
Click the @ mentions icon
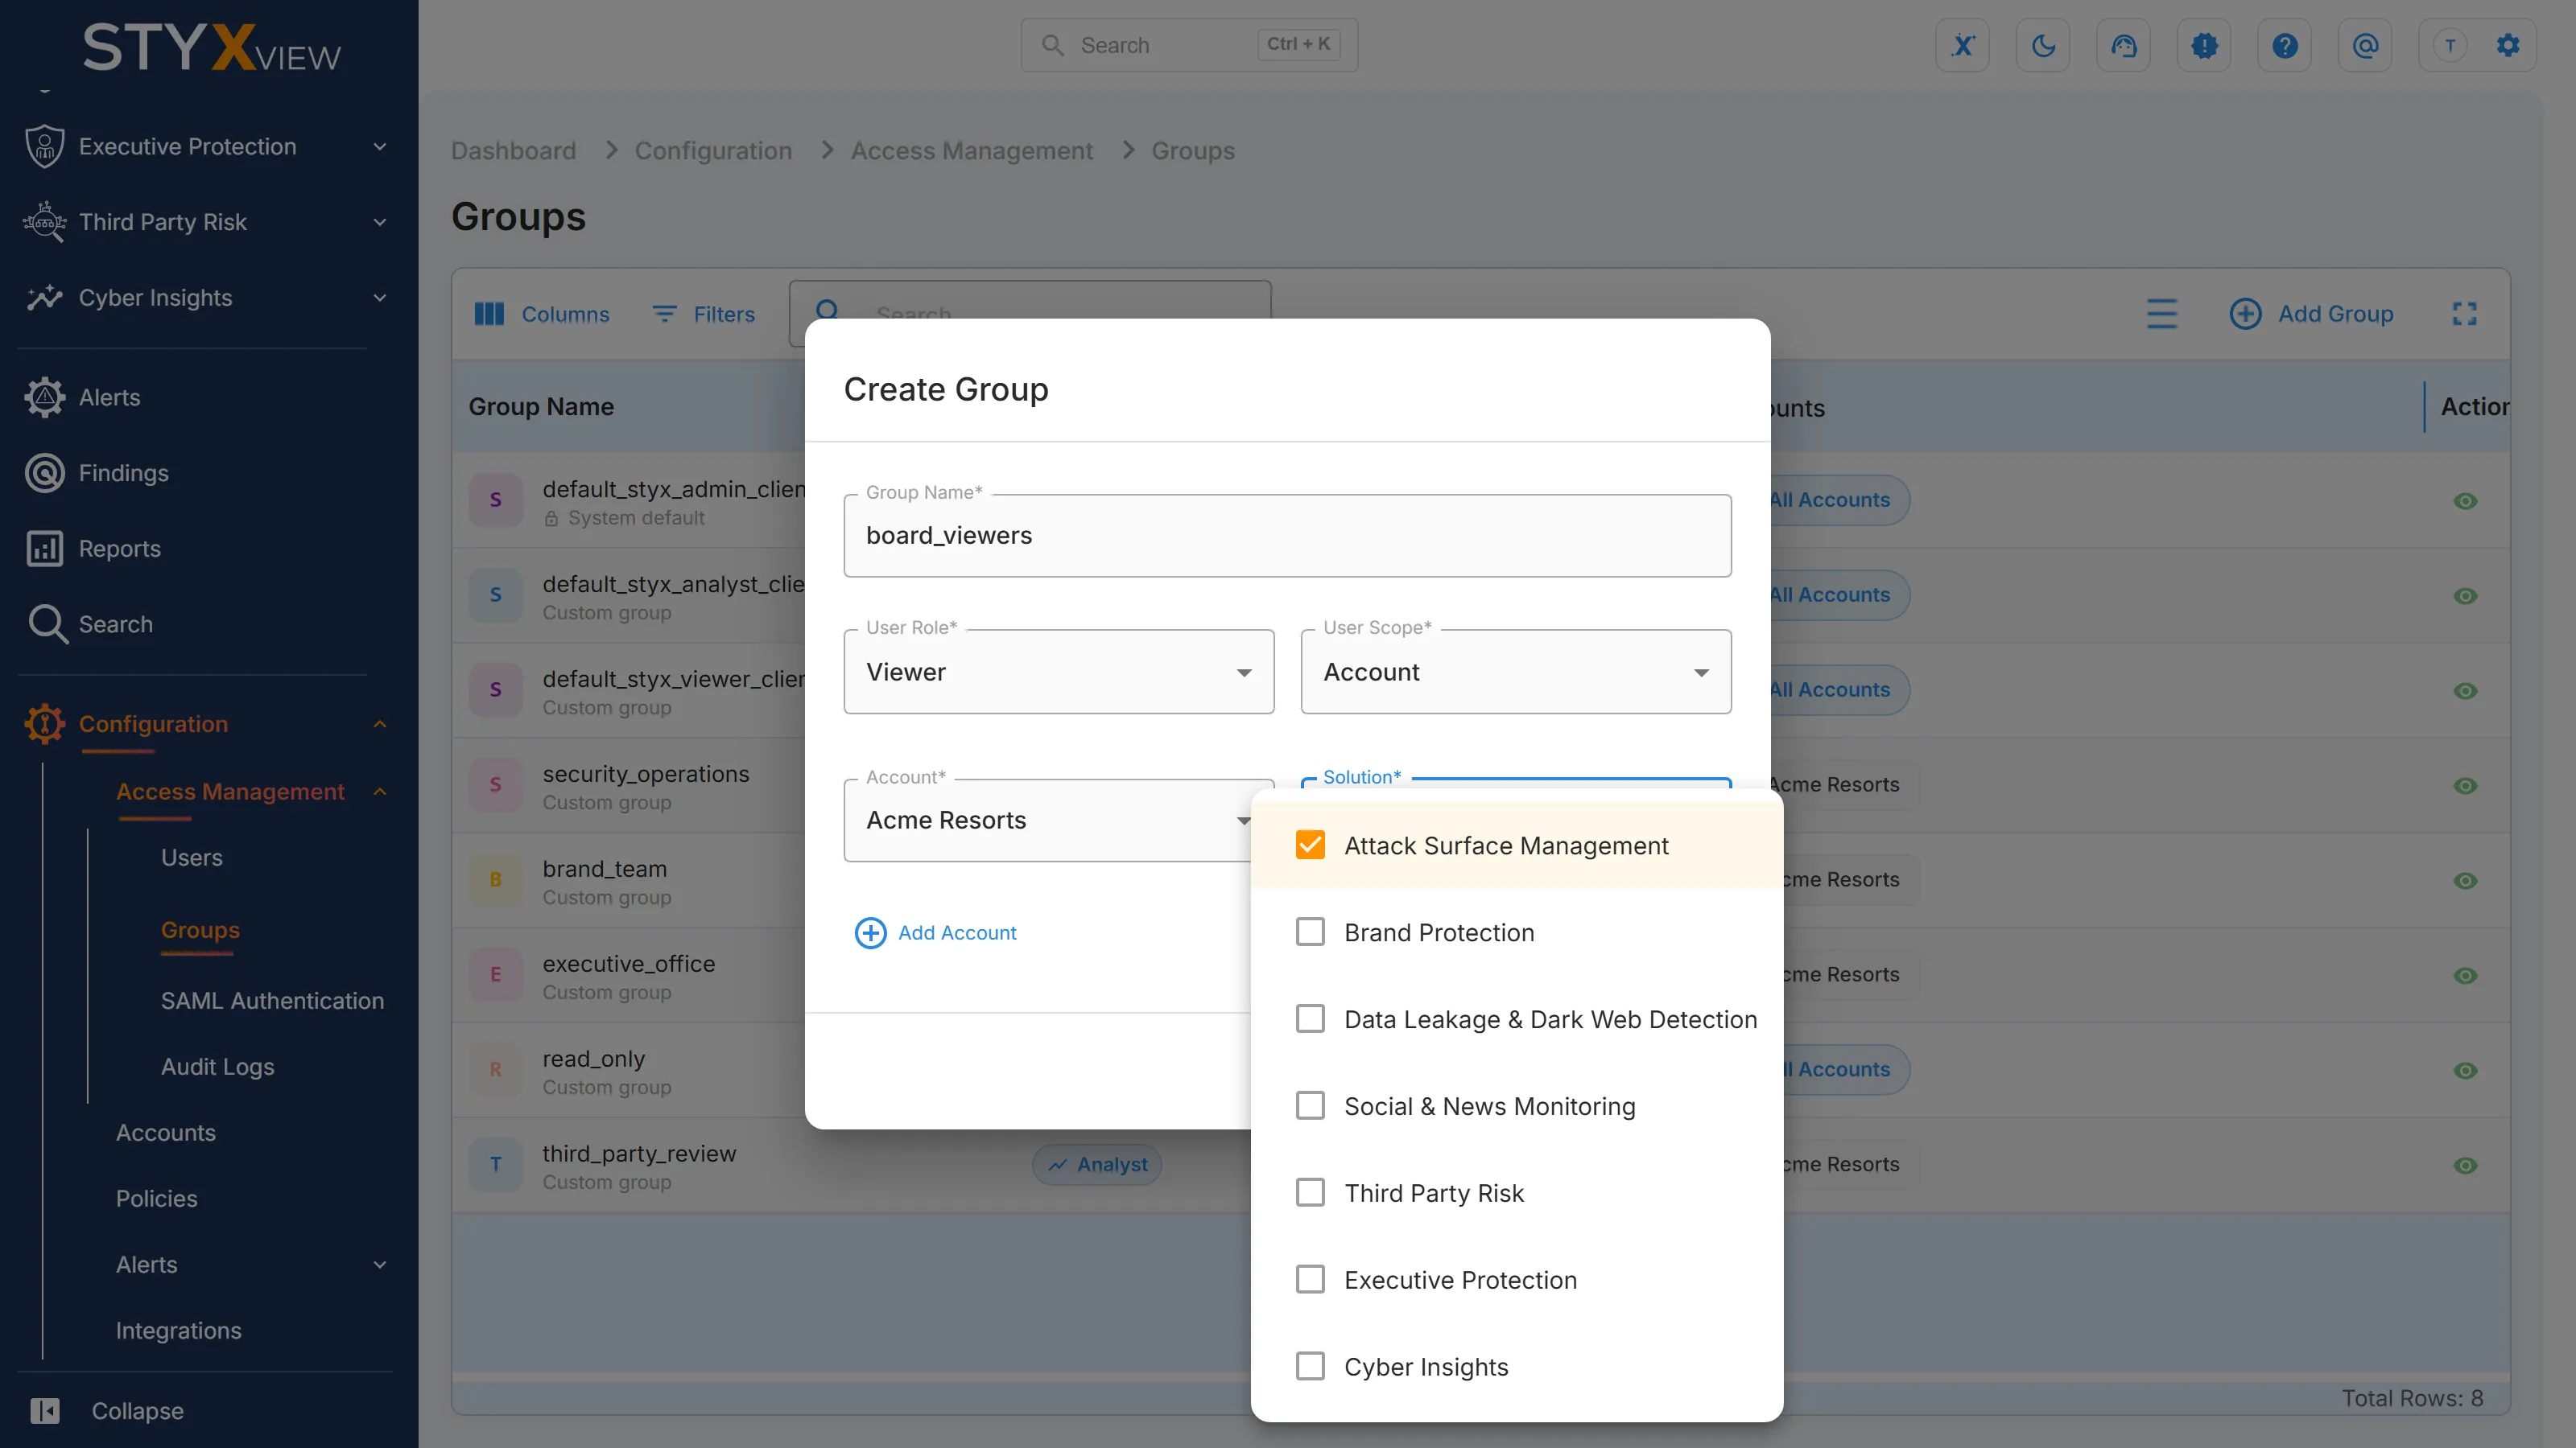coord(2365,45)
